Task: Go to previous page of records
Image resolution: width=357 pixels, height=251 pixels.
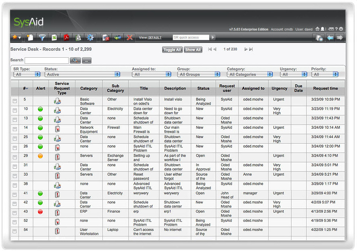Action: pyautogui.click(x=215, y=49)
